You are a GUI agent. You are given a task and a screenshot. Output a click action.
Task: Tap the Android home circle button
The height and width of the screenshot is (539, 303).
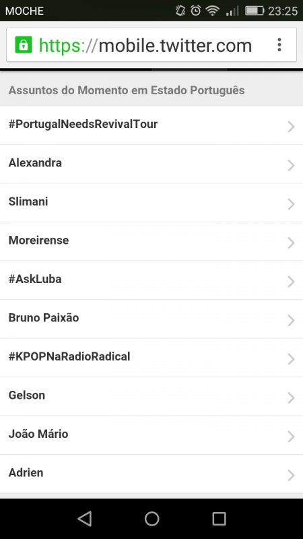151,518
